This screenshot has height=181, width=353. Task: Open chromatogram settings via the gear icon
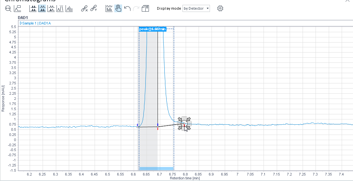point(220,8)
